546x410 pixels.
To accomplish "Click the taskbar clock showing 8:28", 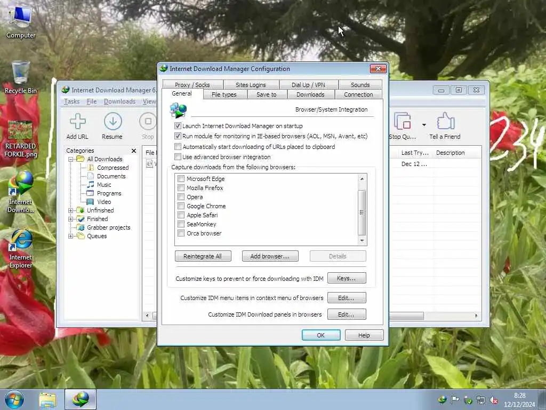I will point(519,400).
